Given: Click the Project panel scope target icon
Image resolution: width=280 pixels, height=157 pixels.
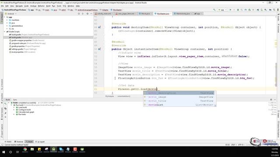Looking at the screenshot, I should pyautogui.click(x=79, y=14).
